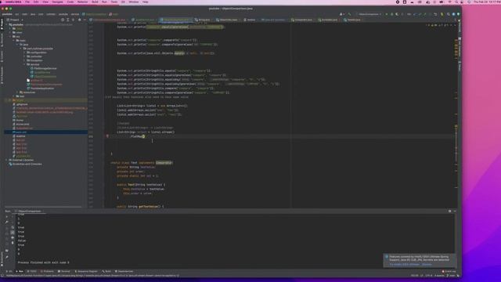Open Project panel gear settings icon

pyautogui.click(x=80, y=20)
